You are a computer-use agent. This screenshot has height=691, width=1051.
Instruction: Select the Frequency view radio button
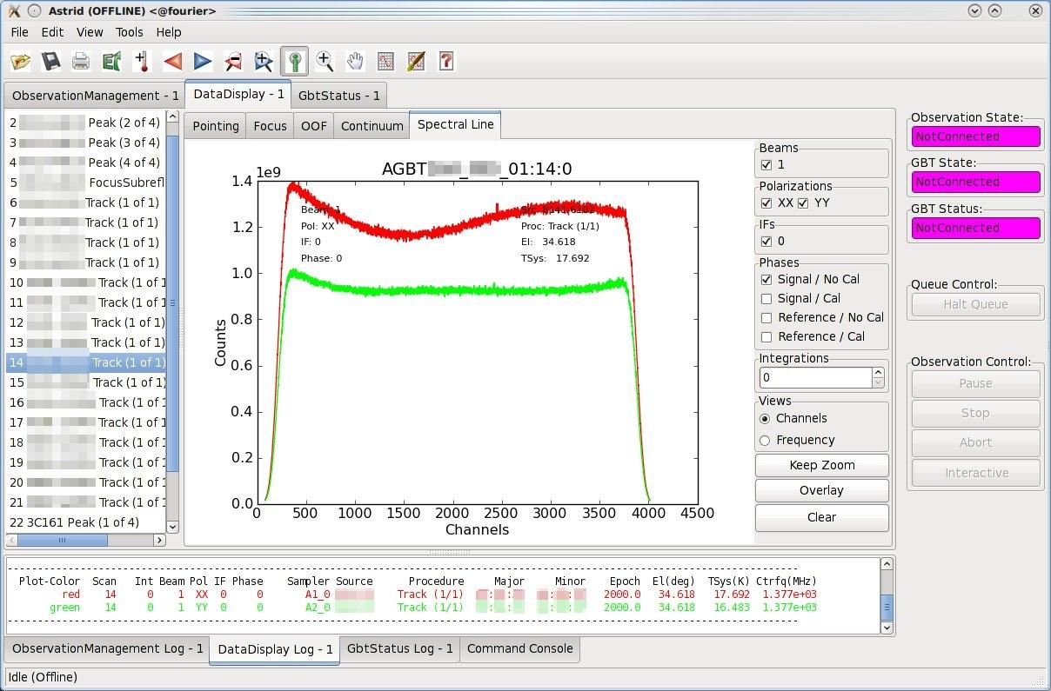[766, 440]
